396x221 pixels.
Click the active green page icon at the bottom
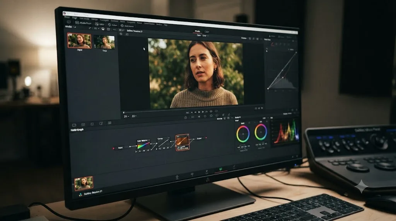point(220,169)
